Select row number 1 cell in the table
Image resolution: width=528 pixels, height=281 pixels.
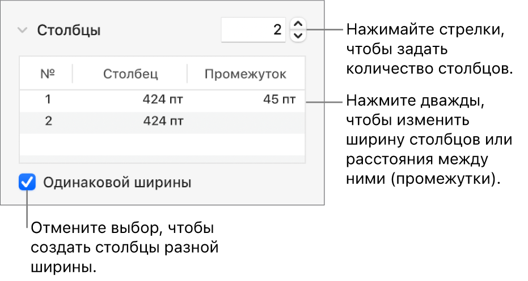click(48, 100)
